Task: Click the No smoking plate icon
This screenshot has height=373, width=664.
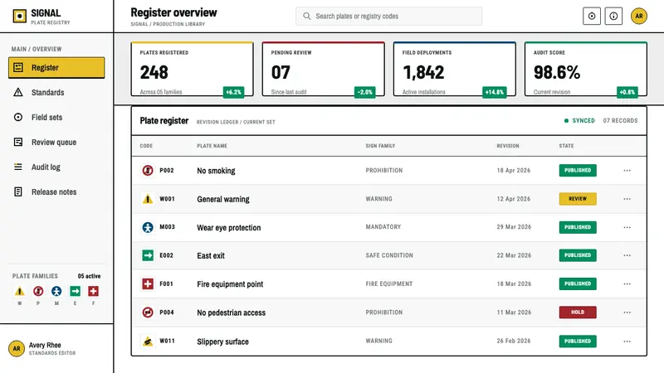Action: tap(148, 171)
